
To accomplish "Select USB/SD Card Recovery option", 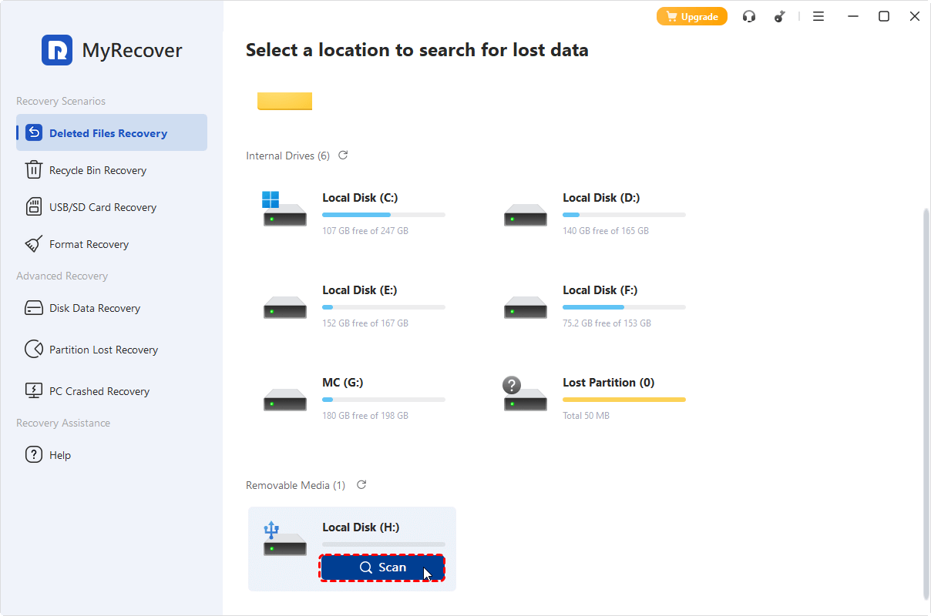I will click(x=112, y=207).
